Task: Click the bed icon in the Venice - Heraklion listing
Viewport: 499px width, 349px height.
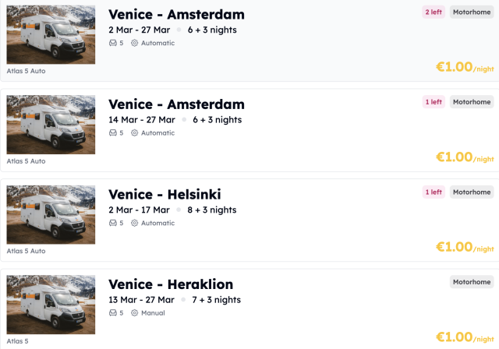Action: tap(112, 313)
